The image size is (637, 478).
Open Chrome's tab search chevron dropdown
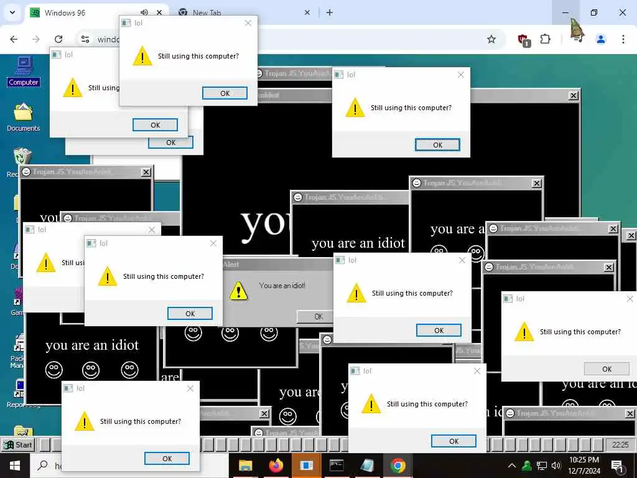pos(12,12)
